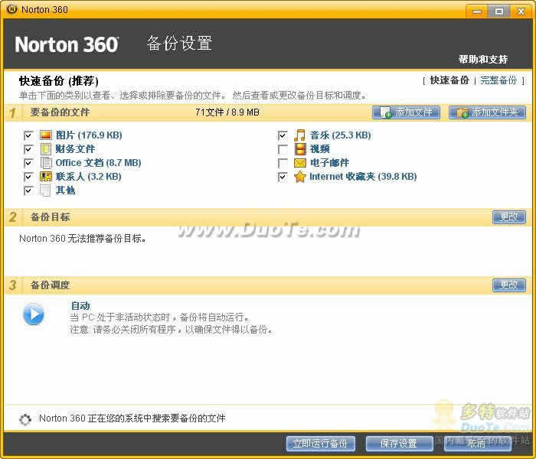Screen dimensions: 536x459
Task: Click the 图片 pictures category icon
Action: (46, 135)
